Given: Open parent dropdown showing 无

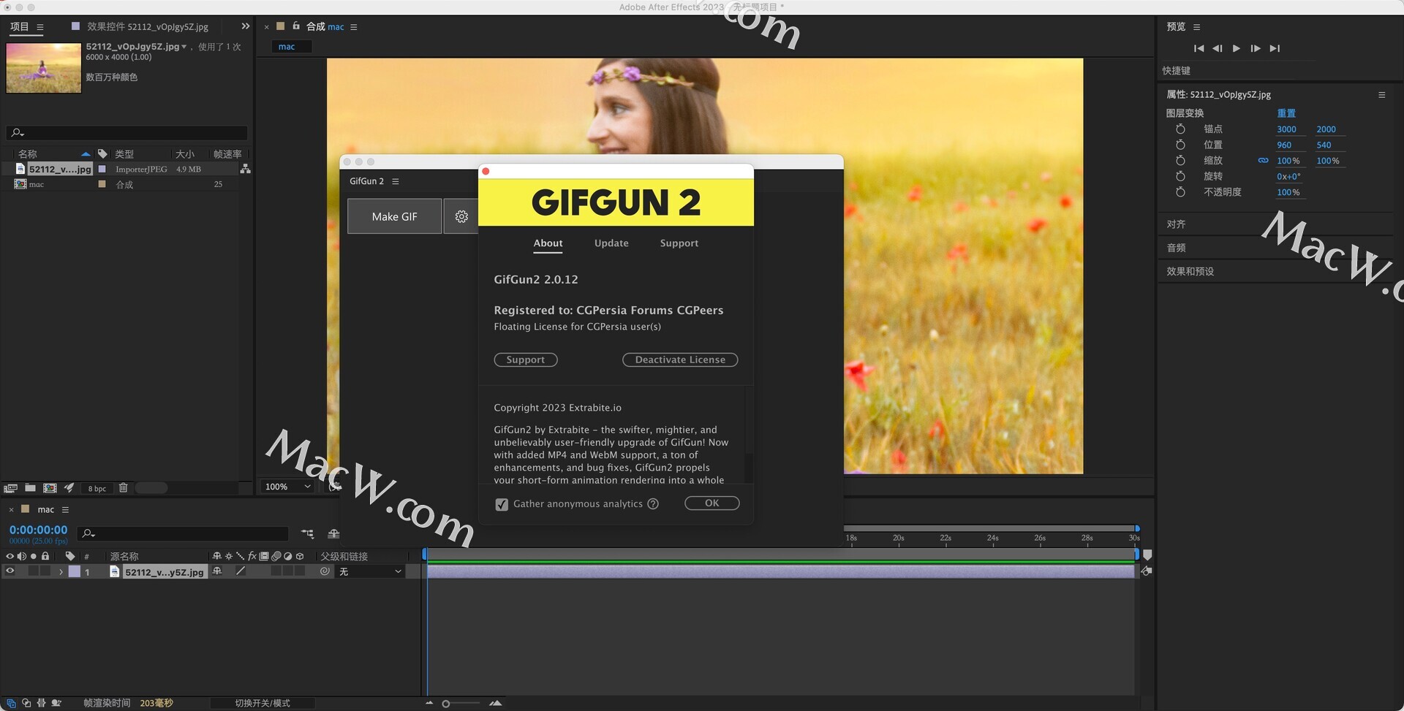Looking at the screenshot, I should point(370,571).
